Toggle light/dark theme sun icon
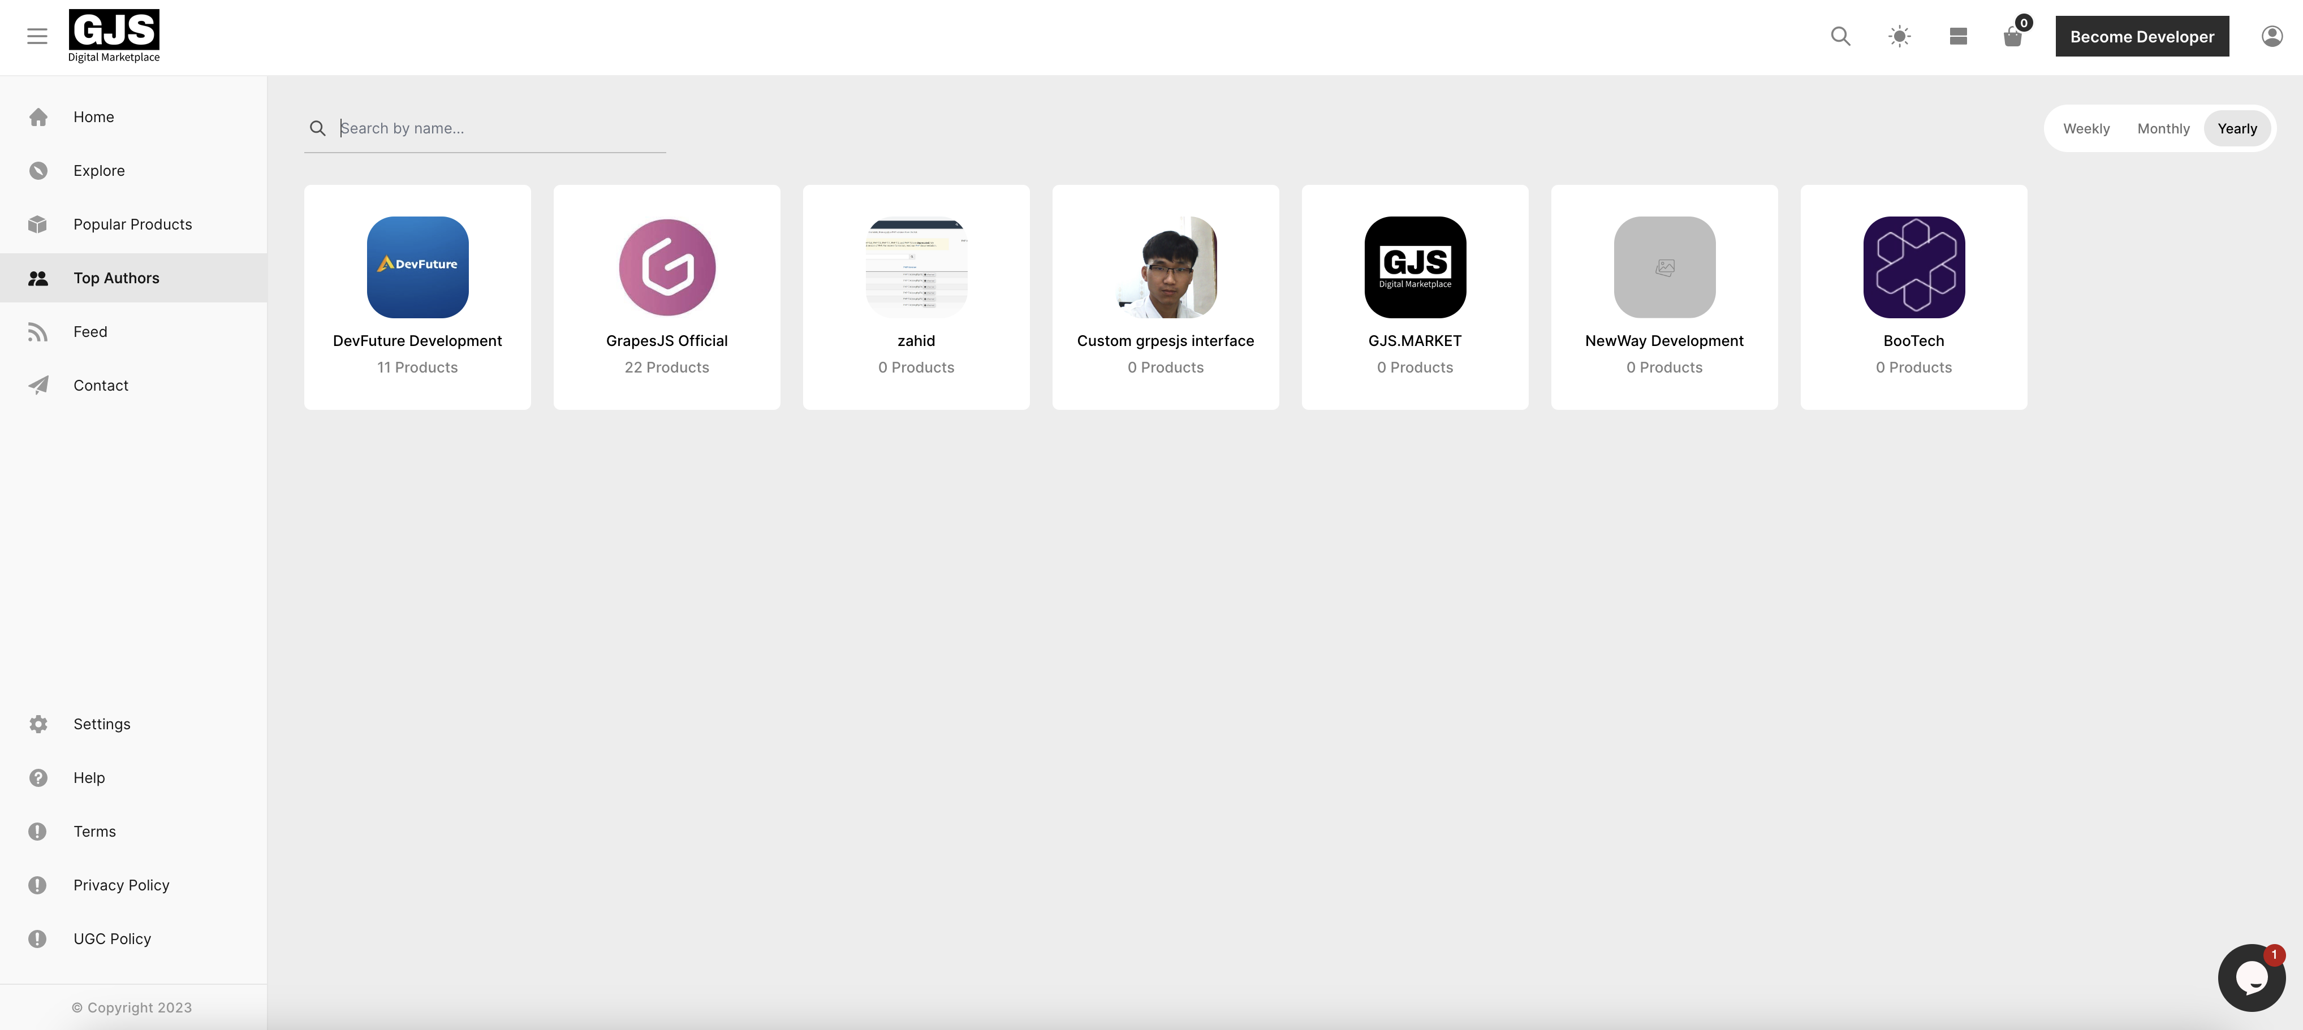This screenshot has width=2303, height=1030. pos(1899,37)
